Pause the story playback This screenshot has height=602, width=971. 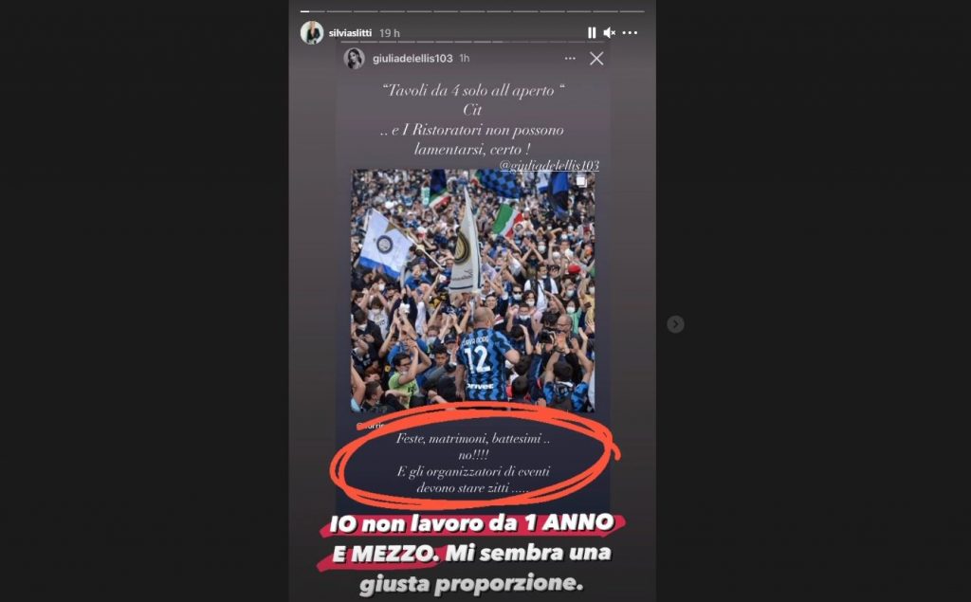(x=592, y=33)
